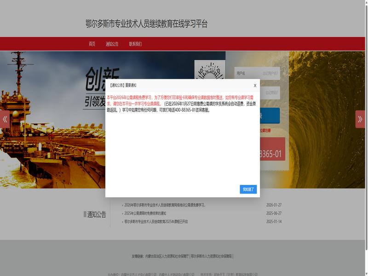This screenshot has height=276, width=368.
Task: Click the 我知道了 confirm button
Action: click(248, 189)
